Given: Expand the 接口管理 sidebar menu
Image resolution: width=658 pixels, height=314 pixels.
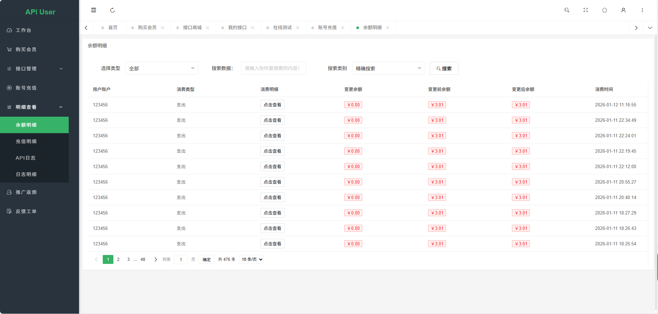Looking at the screenshot, I should [34, 69].
